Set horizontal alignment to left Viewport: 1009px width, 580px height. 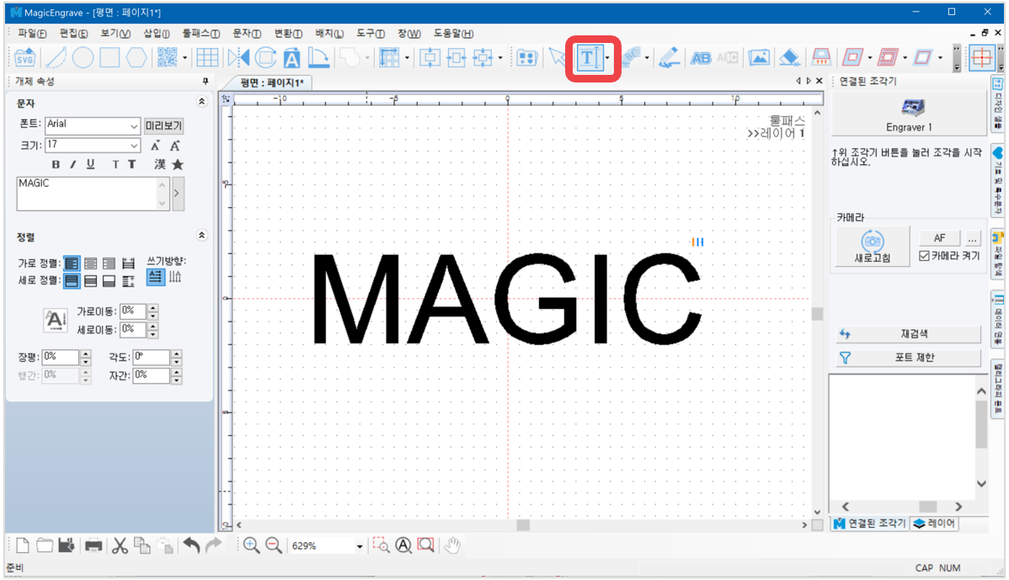point(72,263)
